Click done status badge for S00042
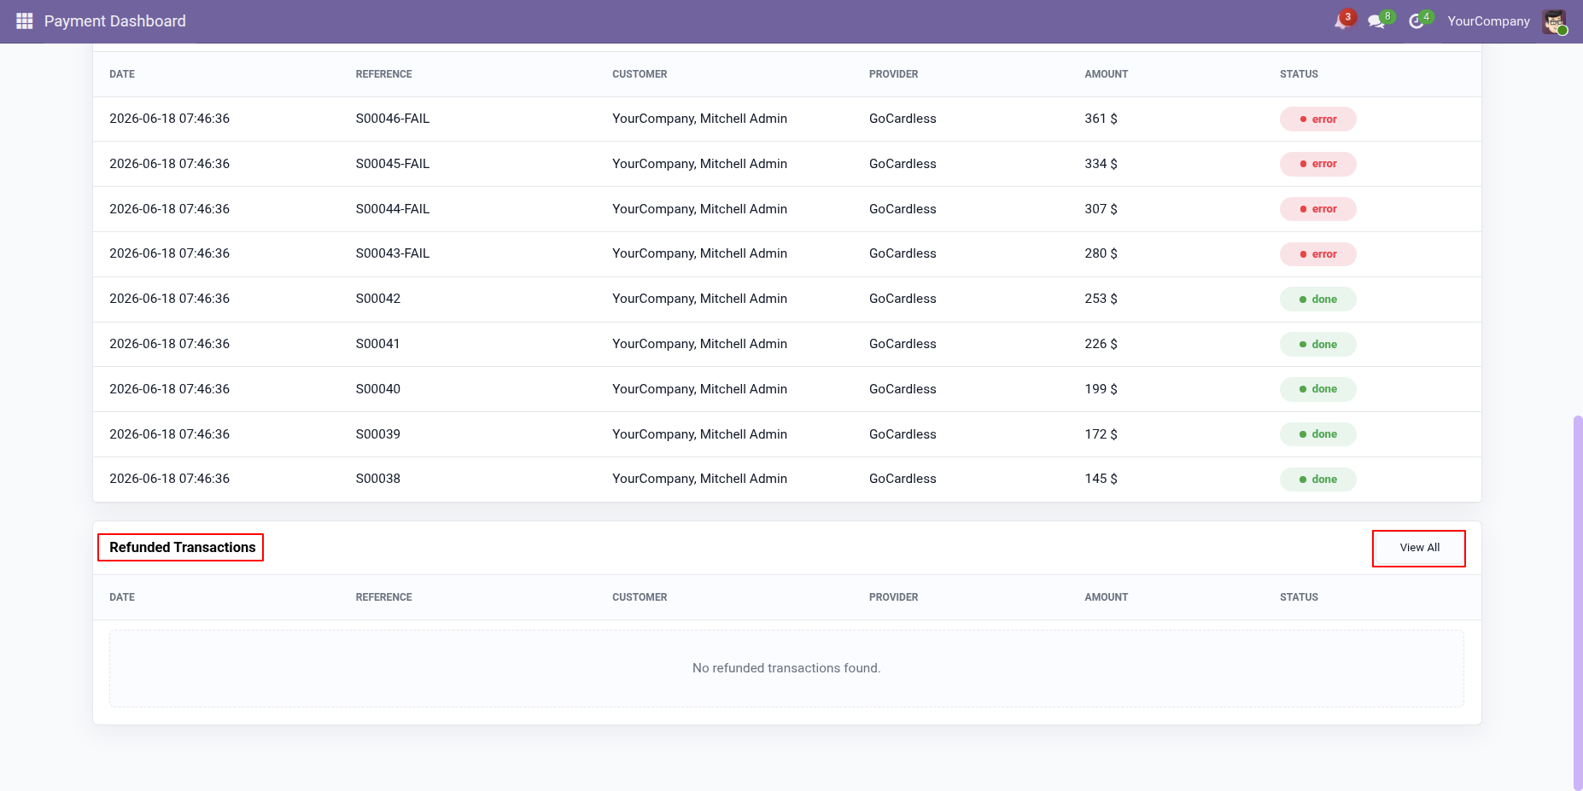The width and height of the screenshot is (1583, 791). [1317, 300]
